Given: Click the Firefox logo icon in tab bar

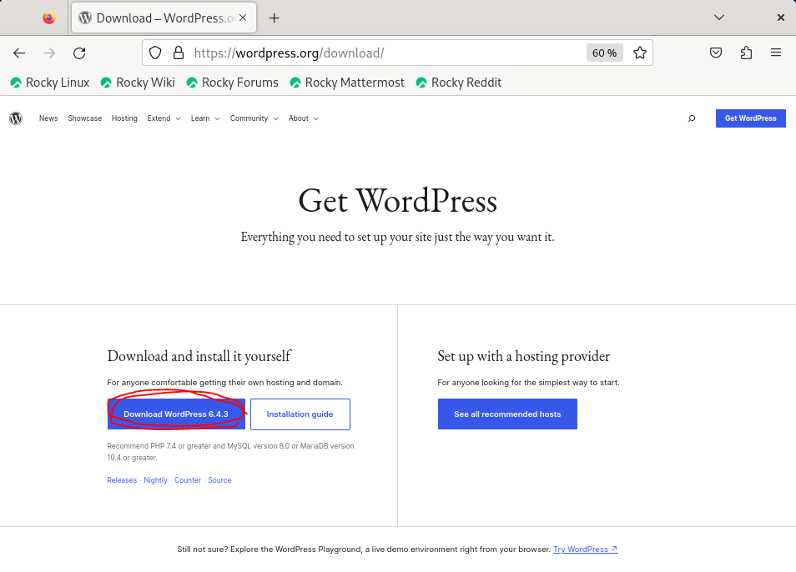Looking at the screenshot, I should tap(48, 18).
